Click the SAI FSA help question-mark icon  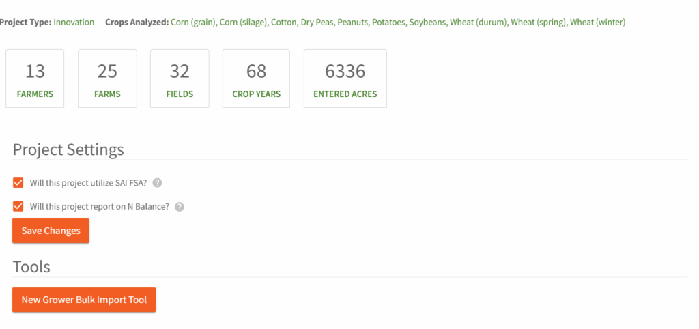tap(157, 183)
